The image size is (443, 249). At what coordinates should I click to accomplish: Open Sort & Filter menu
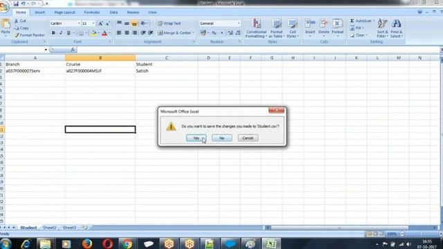tap(382, 28)
